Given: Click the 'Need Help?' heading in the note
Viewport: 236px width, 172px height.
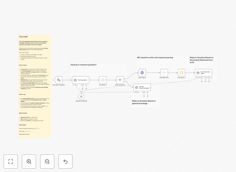Looking at the screenshot, I should [23, 125].
